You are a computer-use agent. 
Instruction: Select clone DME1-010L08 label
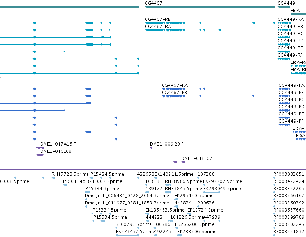(56, 151)
